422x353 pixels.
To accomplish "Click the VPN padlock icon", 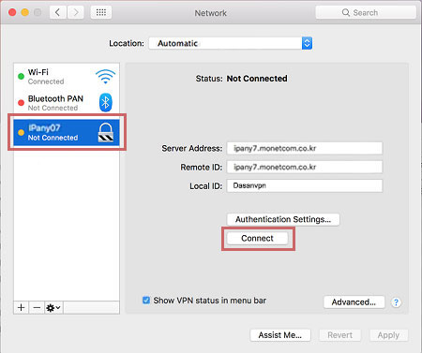I will tap(106, 132).
